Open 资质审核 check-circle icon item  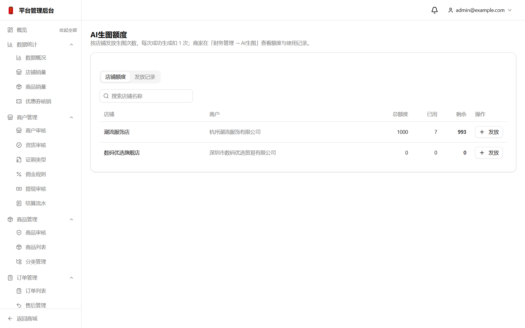click(19, 145)
